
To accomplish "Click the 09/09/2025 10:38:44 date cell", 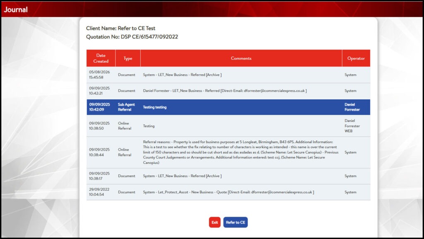I will pyautogui.click(x=99, y=152).
